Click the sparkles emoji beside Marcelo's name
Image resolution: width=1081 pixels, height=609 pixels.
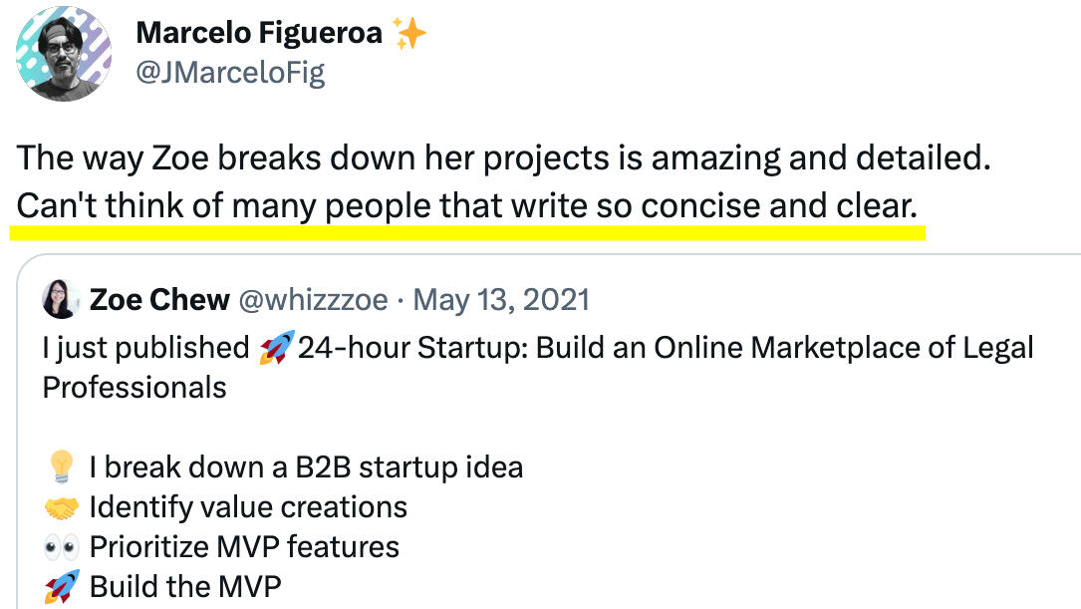409,35
